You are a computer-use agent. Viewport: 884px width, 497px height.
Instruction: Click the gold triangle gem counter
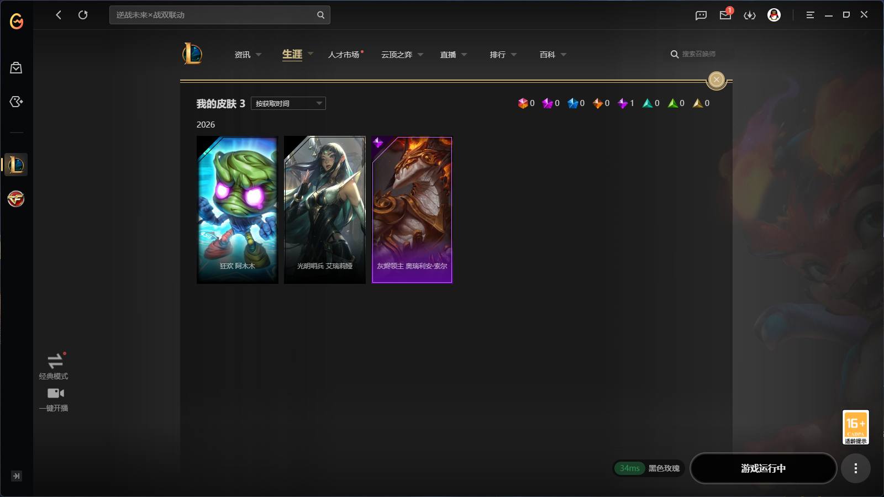click(x=701, y=103)
